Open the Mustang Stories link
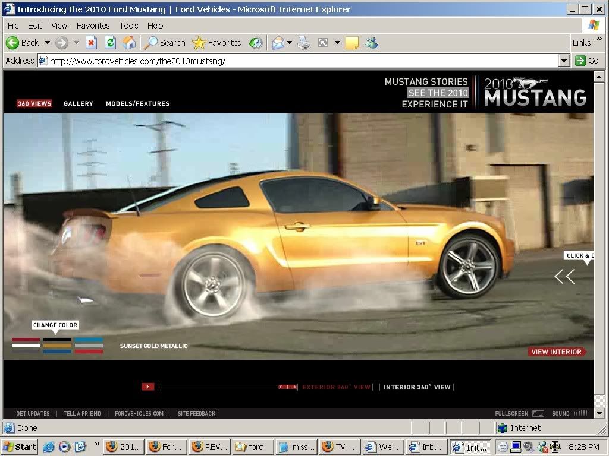This screenshot has width=609, height=456. 426,81
